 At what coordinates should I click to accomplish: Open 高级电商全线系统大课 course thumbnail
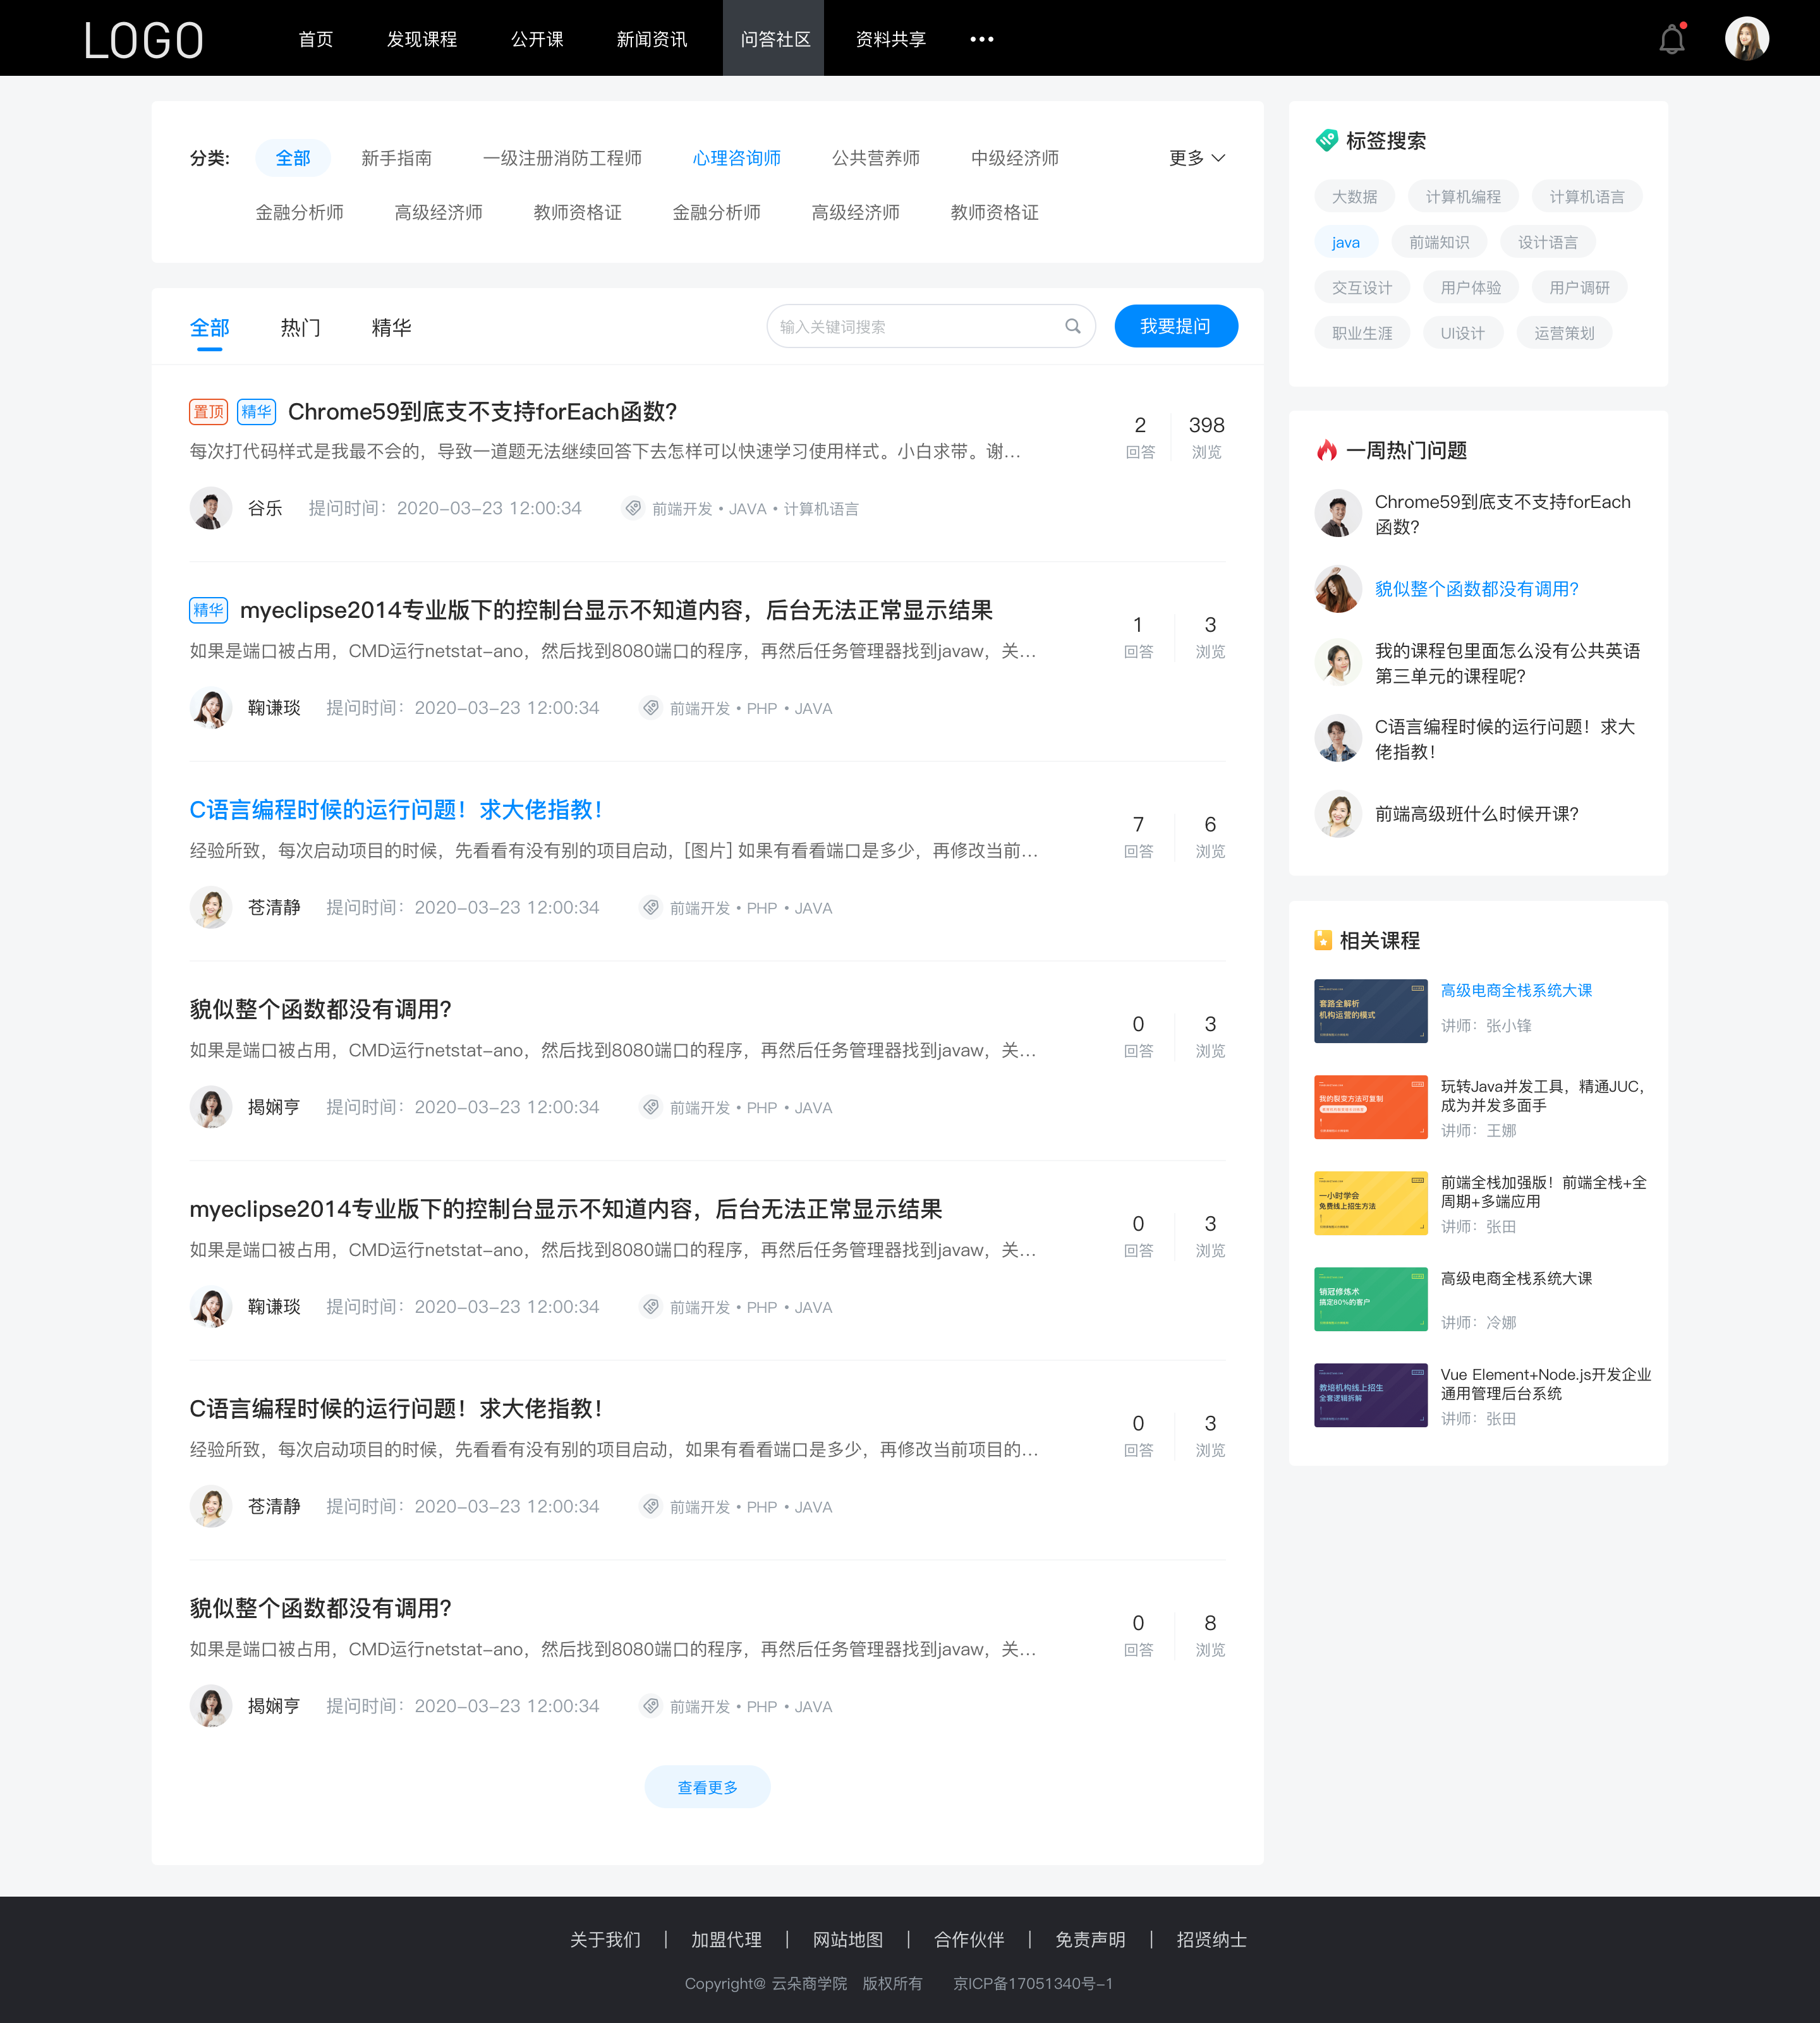1369,1010
